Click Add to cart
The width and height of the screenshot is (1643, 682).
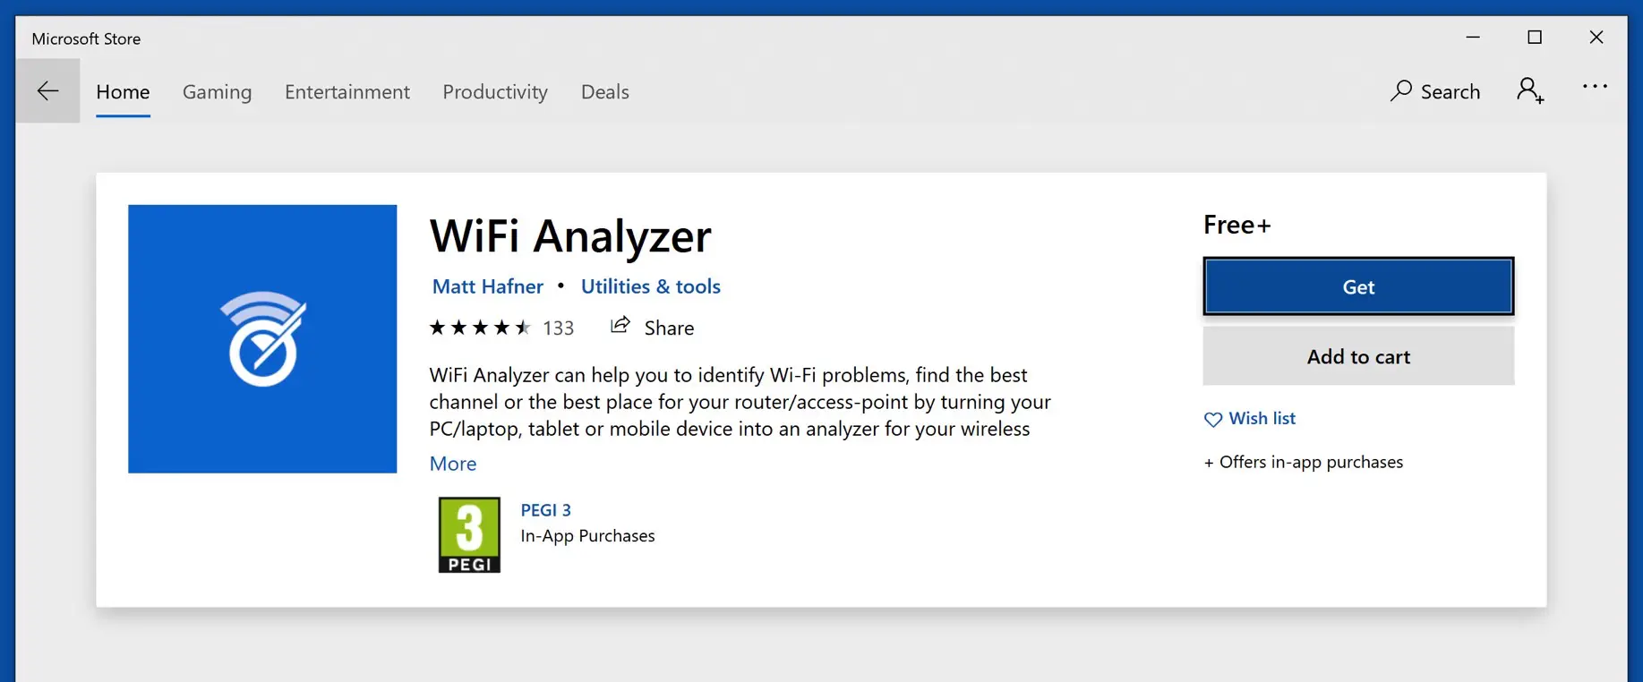pos(1358,356)
